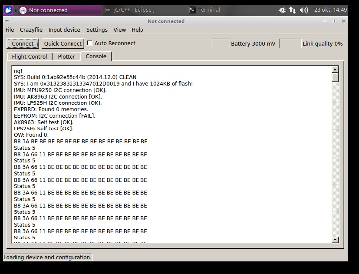Click console scrollbar down arrow
This screenshot has height=274, width=359.
[335, 240]
